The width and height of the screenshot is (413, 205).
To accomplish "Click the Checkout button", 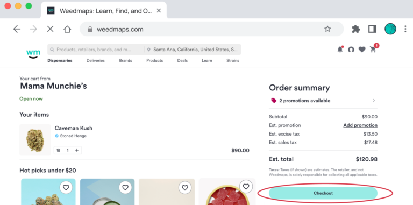I will (323, 193).
